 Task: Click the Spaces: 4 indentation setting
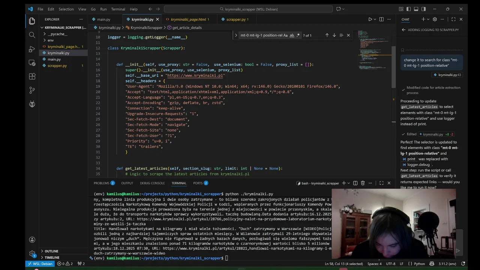(x=374, y=264)
